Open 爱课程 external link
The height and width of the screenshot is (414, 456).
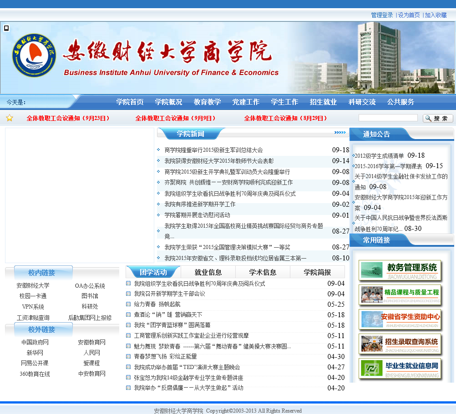click(91, 364)
